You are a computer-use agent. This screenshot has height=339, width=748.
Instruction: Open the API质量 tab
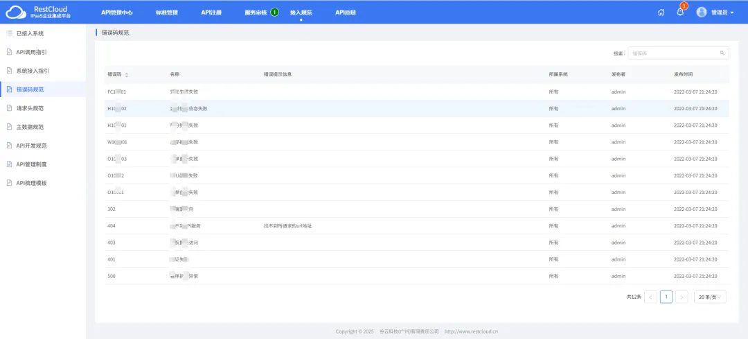346,13
